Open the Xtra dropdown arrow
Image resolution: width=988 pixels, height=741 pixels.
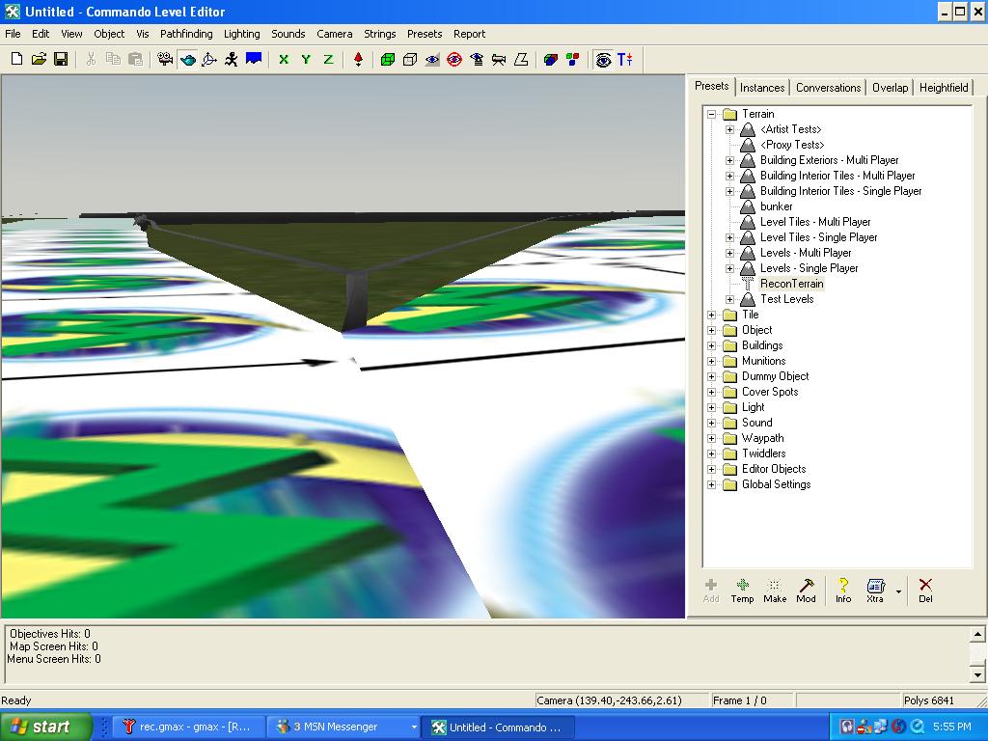tap(899, 591)
